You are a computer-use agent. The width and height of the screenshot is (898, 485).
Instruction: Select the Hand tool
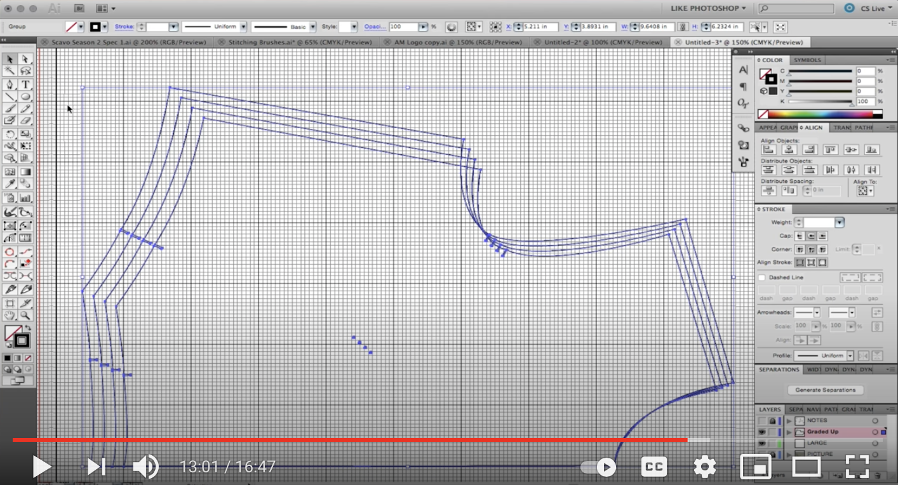click(x=10, y=315)
